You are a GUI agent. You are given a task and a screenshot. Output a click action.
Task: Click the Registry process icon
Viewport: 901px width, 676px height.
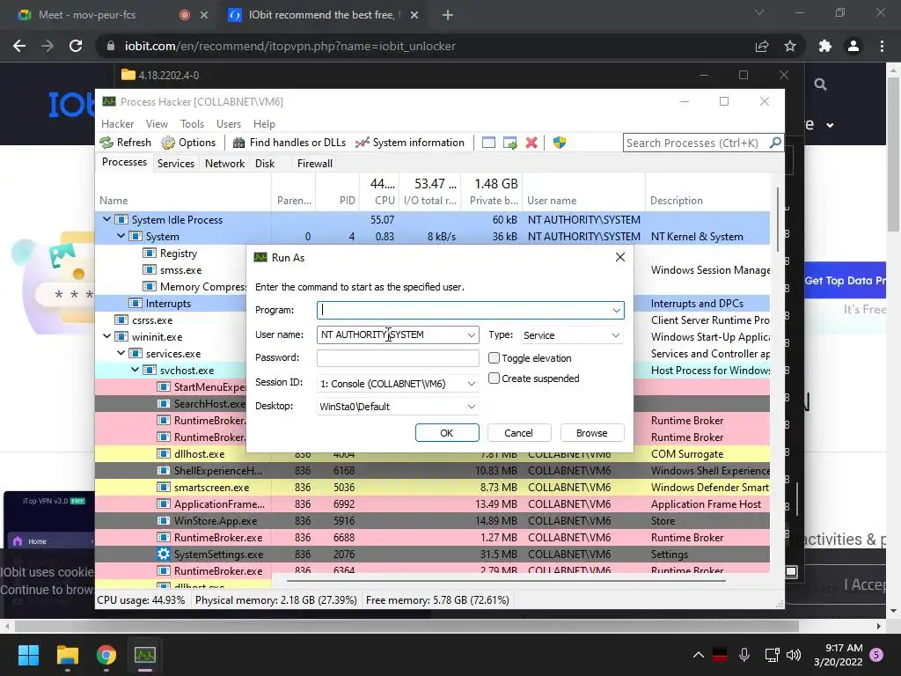pyautogui.click(x=150, y=253)
